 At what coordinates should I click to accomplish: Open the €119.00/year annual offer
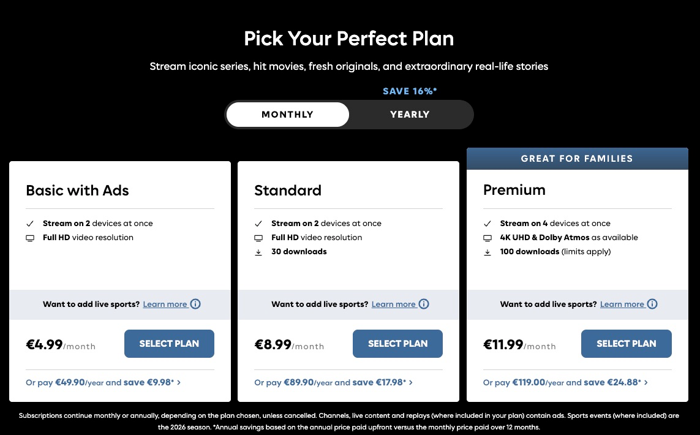pyautogui.click(x=565, y=382)
